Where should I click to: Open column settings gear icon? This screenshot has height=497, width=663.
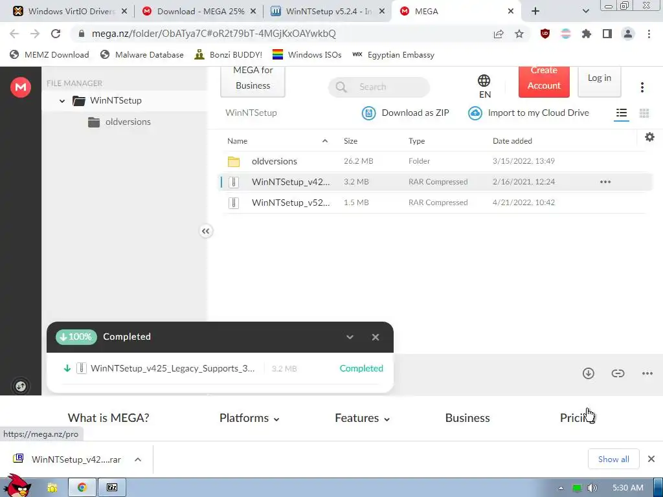click(649, 137)
